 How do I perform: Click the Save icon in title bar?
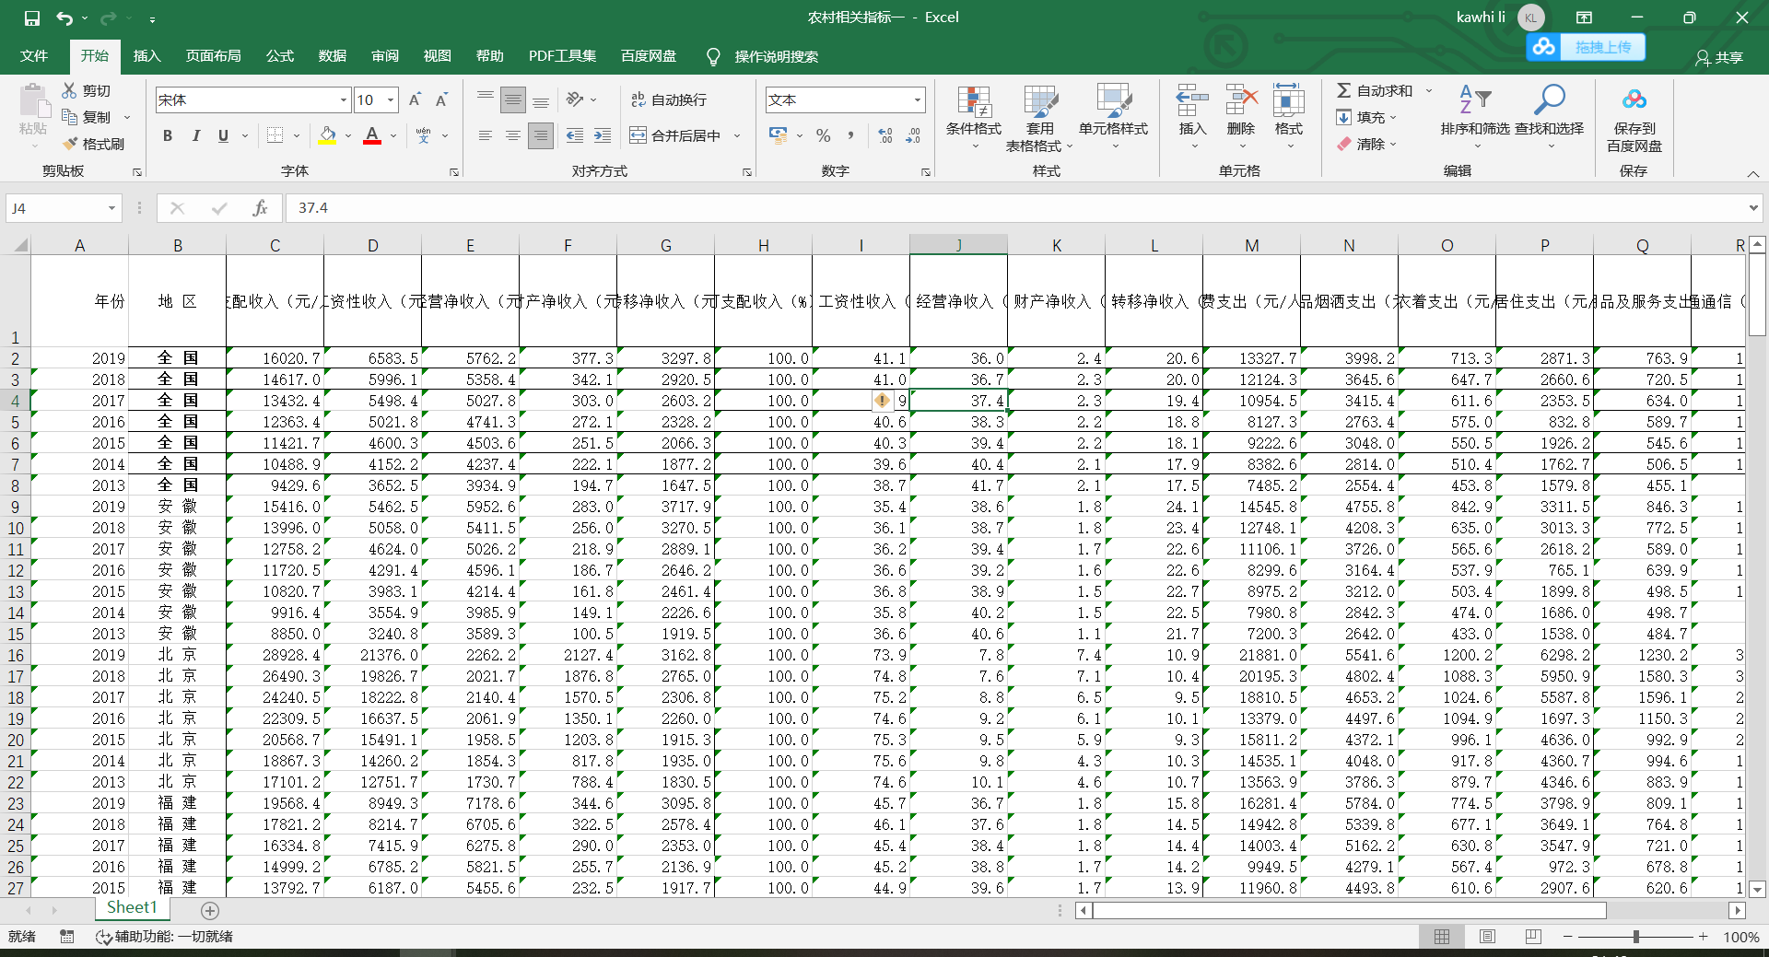point(32,18)
